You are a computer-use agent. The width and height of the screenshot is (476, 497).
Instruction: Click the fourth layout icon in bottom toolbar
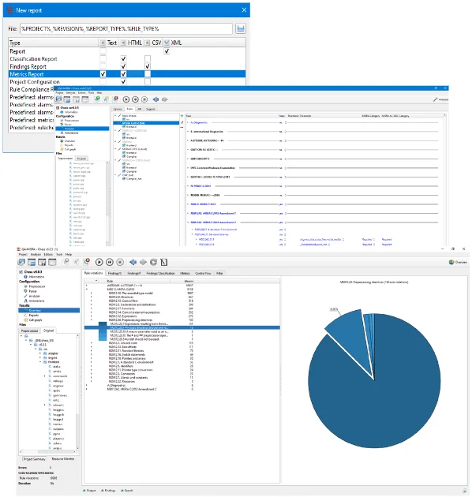pyautogui.click(x=52, y=262)
